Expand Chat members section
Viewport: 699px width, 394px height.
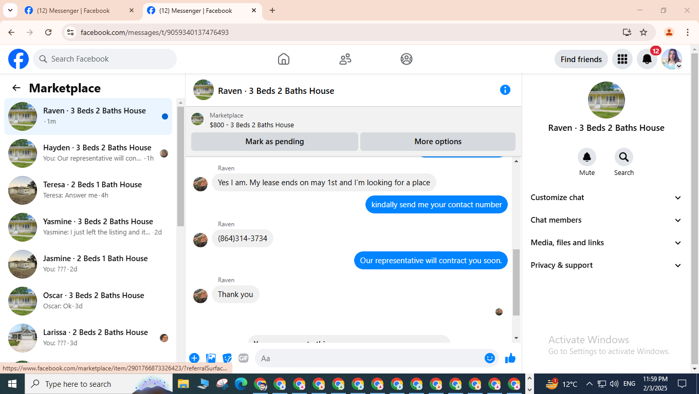coord(606,220)
